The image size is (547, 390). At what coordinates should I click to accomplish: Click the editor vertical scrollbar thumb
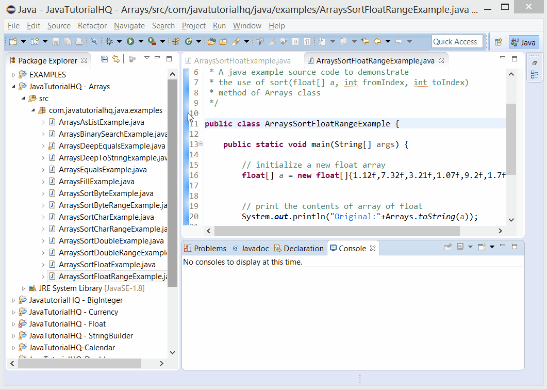pyautogui.click(x=511, y=139)
